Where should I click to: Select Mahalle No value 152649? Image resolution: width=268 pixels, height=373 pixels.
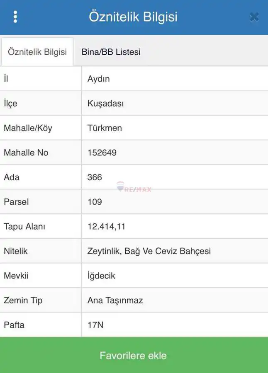pyautogui.click(x=102, y=153)
